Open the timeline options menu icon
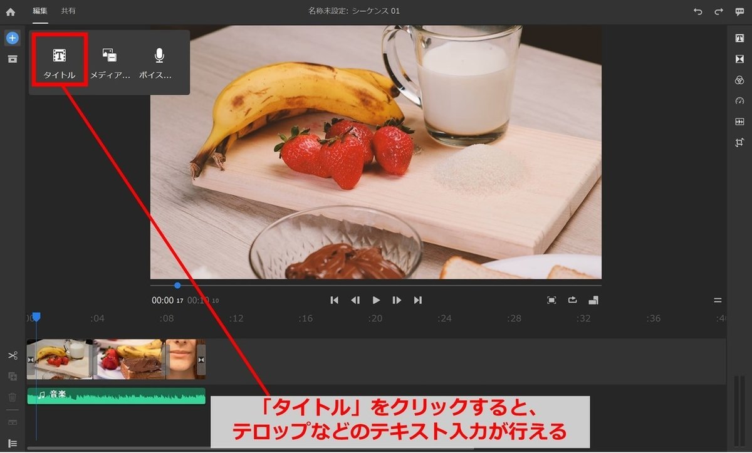 point(718,300)
